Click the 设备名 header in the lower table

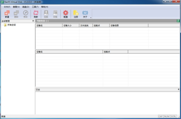(69, 52)
